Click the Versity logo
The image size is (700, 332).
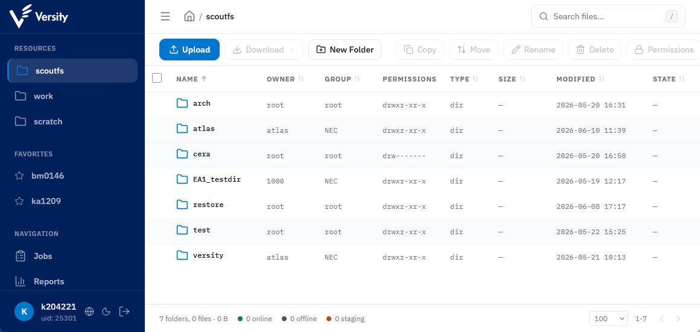39,16
